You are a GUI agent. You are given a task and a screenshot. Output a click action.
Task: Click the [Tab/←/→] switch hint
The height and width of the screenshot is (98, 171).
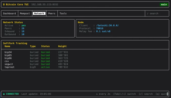(x=124, y=94)
